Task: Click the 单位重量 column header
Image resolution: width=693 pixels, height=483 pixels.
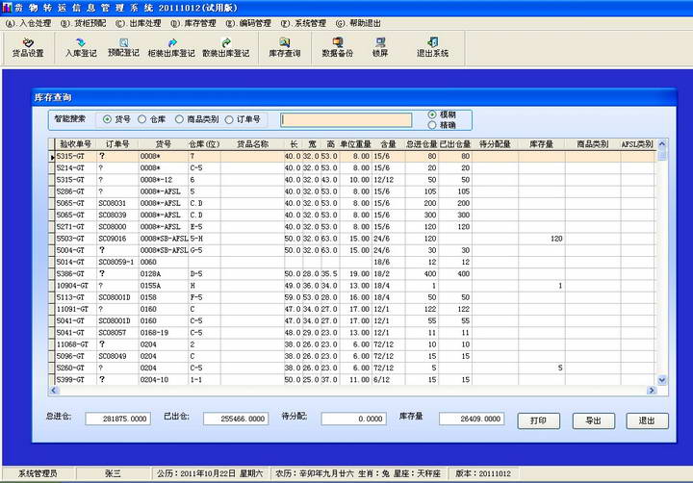Action: [x=355, y=144]
